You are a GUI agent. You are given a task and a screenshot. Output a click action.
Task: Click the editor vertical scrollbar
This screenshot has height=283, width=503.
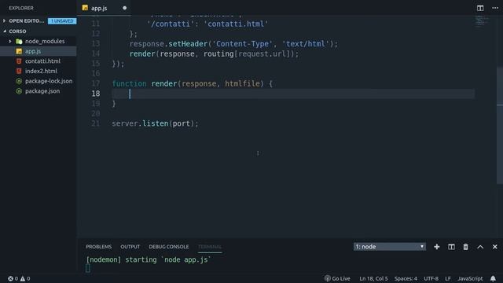click(x=500, y=125)
